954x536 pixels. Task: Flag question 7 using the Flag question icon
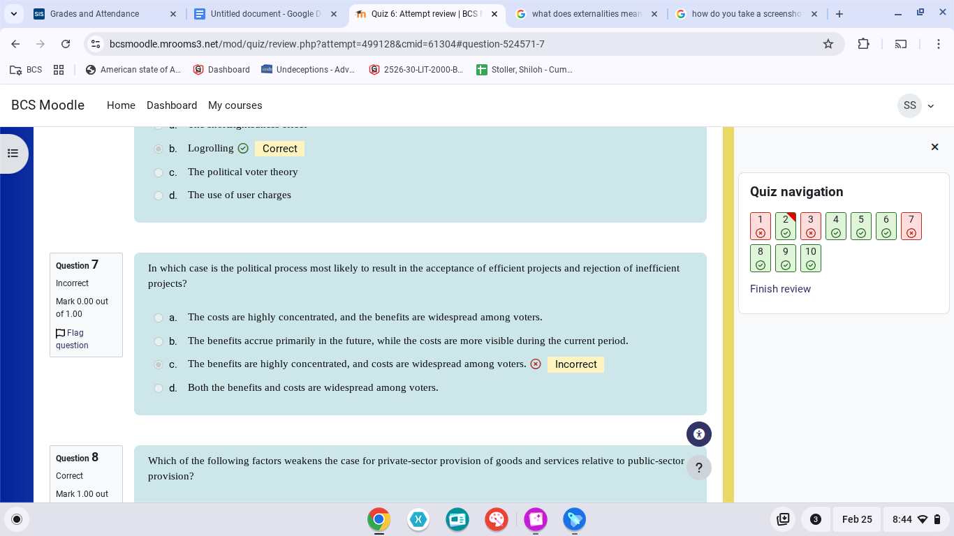60,333
